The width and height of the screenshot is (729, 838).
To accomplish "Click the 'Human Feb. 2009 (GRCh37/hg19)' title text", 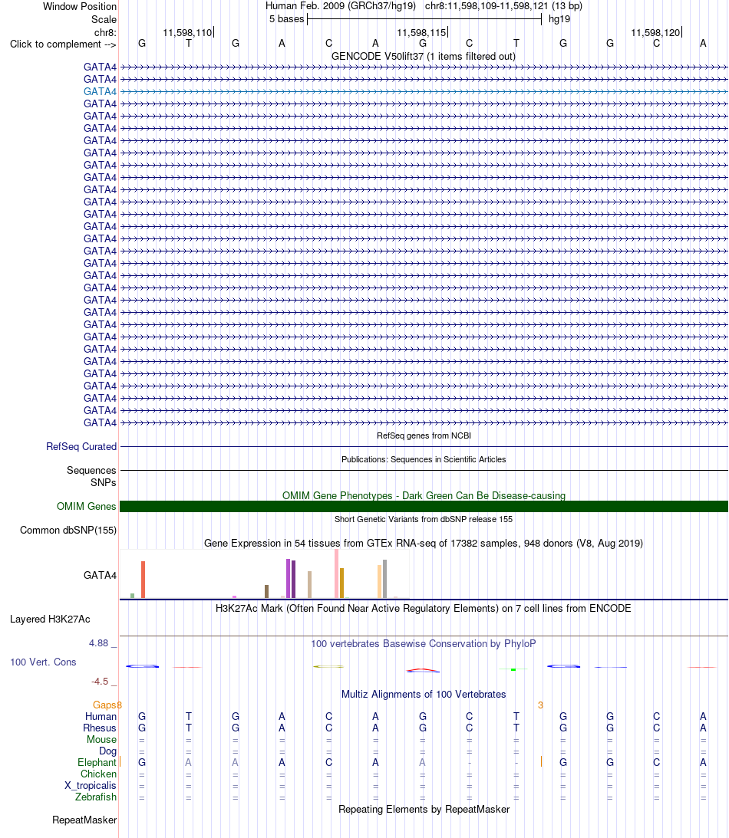I will click(341, 6).
